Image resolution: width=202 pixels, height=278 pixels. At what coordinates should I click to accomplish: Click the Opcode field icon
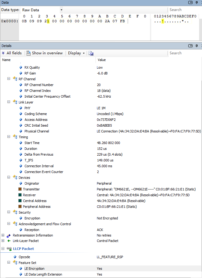click(15, 257)
